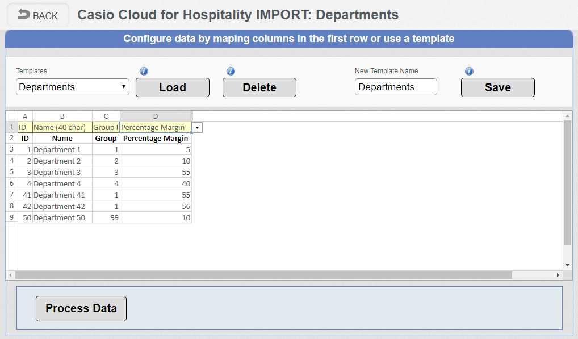Select the 'Department 2' cell
This screenshot has width=578, height=339.
tap(62, 161)
